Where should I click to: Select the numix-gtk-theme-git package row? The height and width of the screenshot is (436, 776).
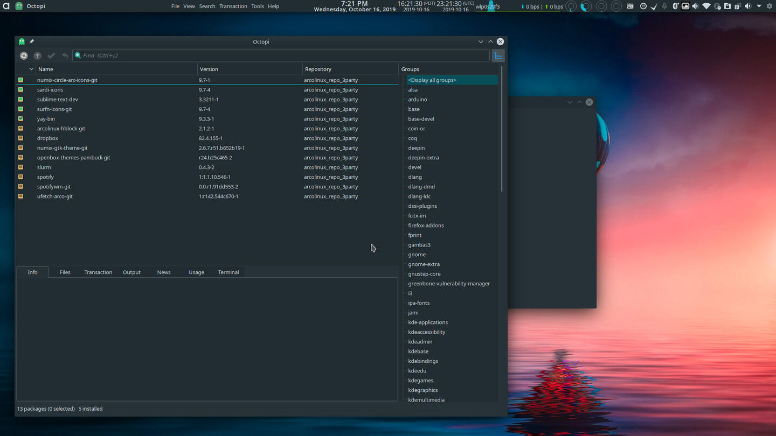[x=207, y=147]
